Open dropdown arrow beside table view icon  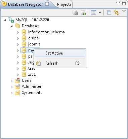click(x=100, y=12)
